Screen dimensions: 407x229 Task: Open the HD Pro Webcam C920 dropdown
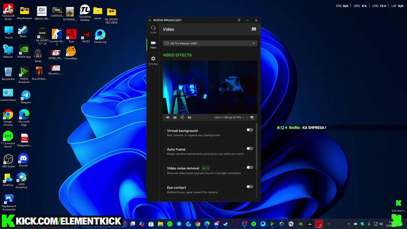click(x=210, y=43)
